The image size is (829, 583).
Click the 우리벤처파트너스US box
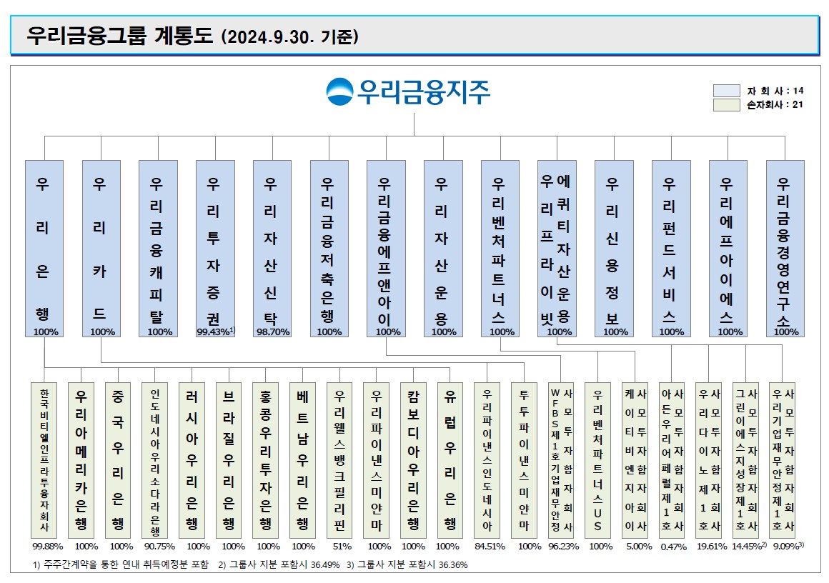598,460
